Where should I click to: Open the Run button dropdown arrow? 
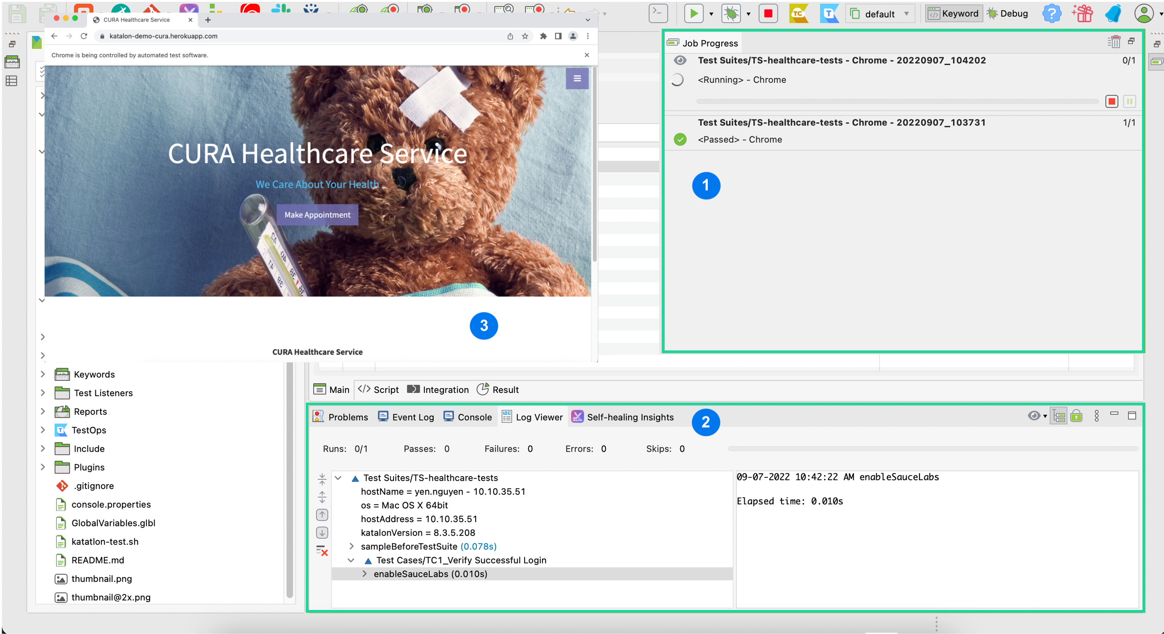point(711,14)
